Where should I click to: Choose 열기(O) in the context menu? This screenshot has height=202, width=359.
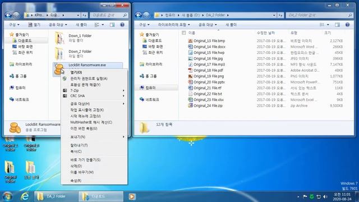(94, 72)
